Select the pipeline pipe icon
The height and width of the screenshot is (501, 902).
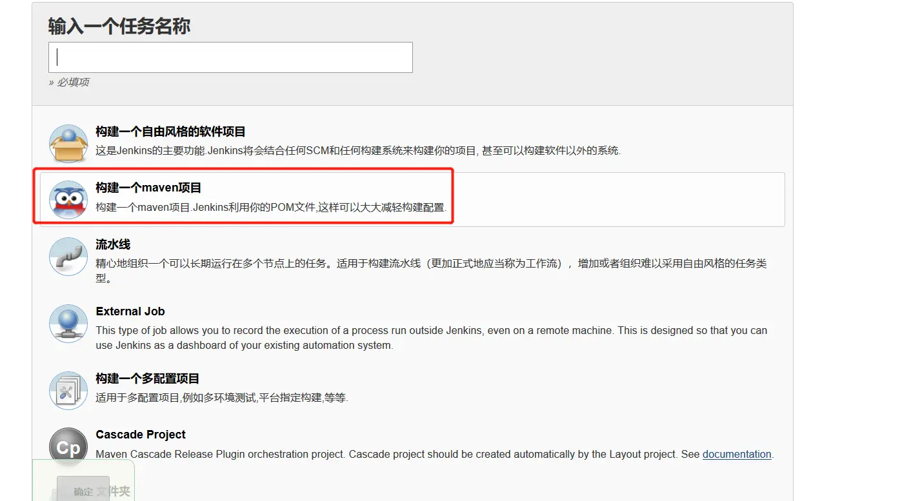coord(68,257)
